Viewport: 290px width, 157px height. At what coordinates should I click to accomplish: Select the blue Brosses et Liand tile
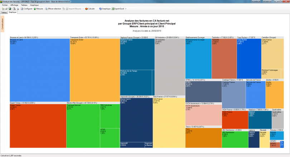pos(40,70)
